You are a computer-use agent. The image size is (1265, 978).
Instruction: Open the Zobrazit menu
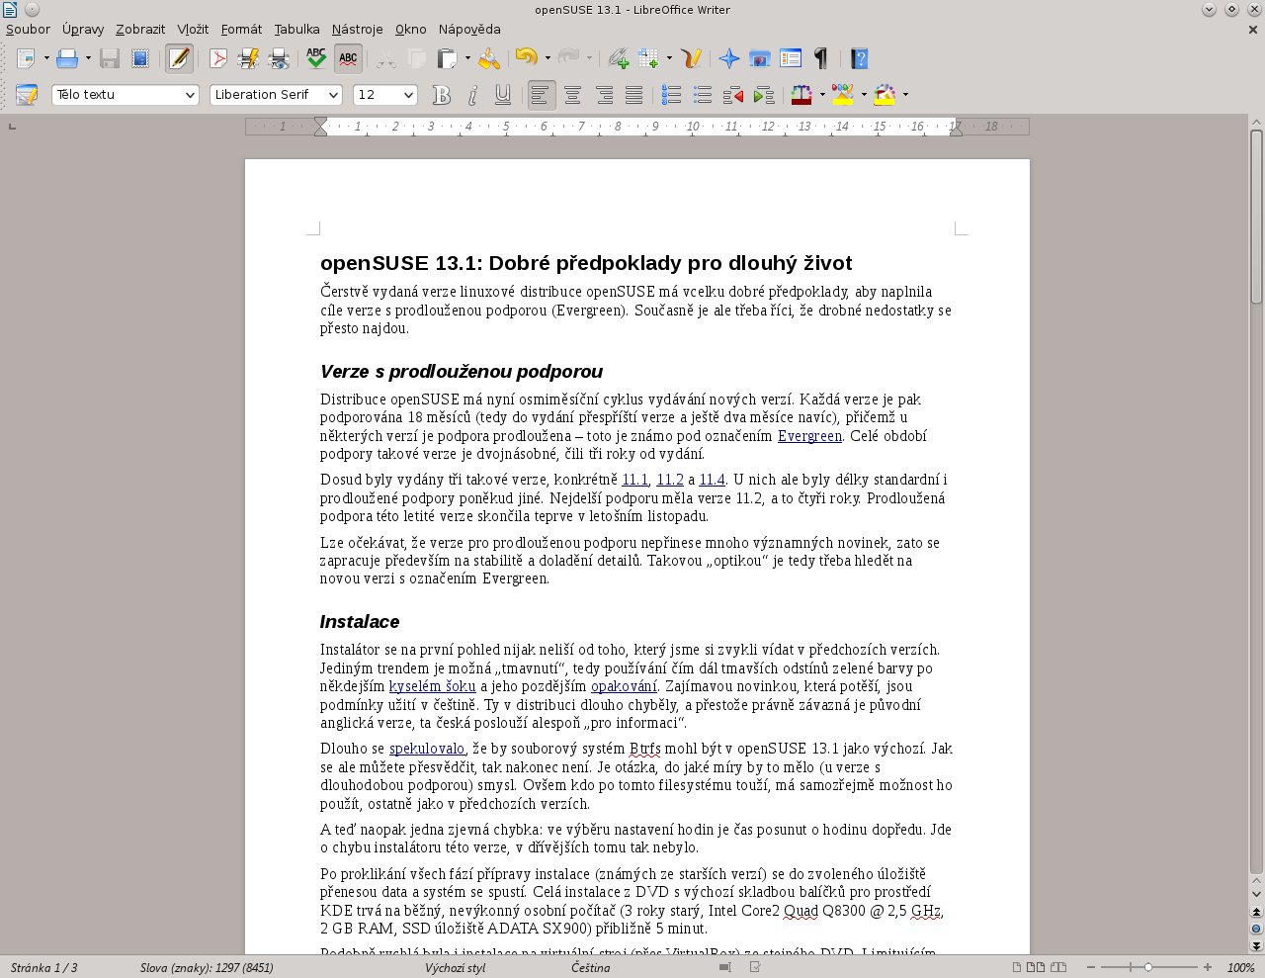[140, 29]
